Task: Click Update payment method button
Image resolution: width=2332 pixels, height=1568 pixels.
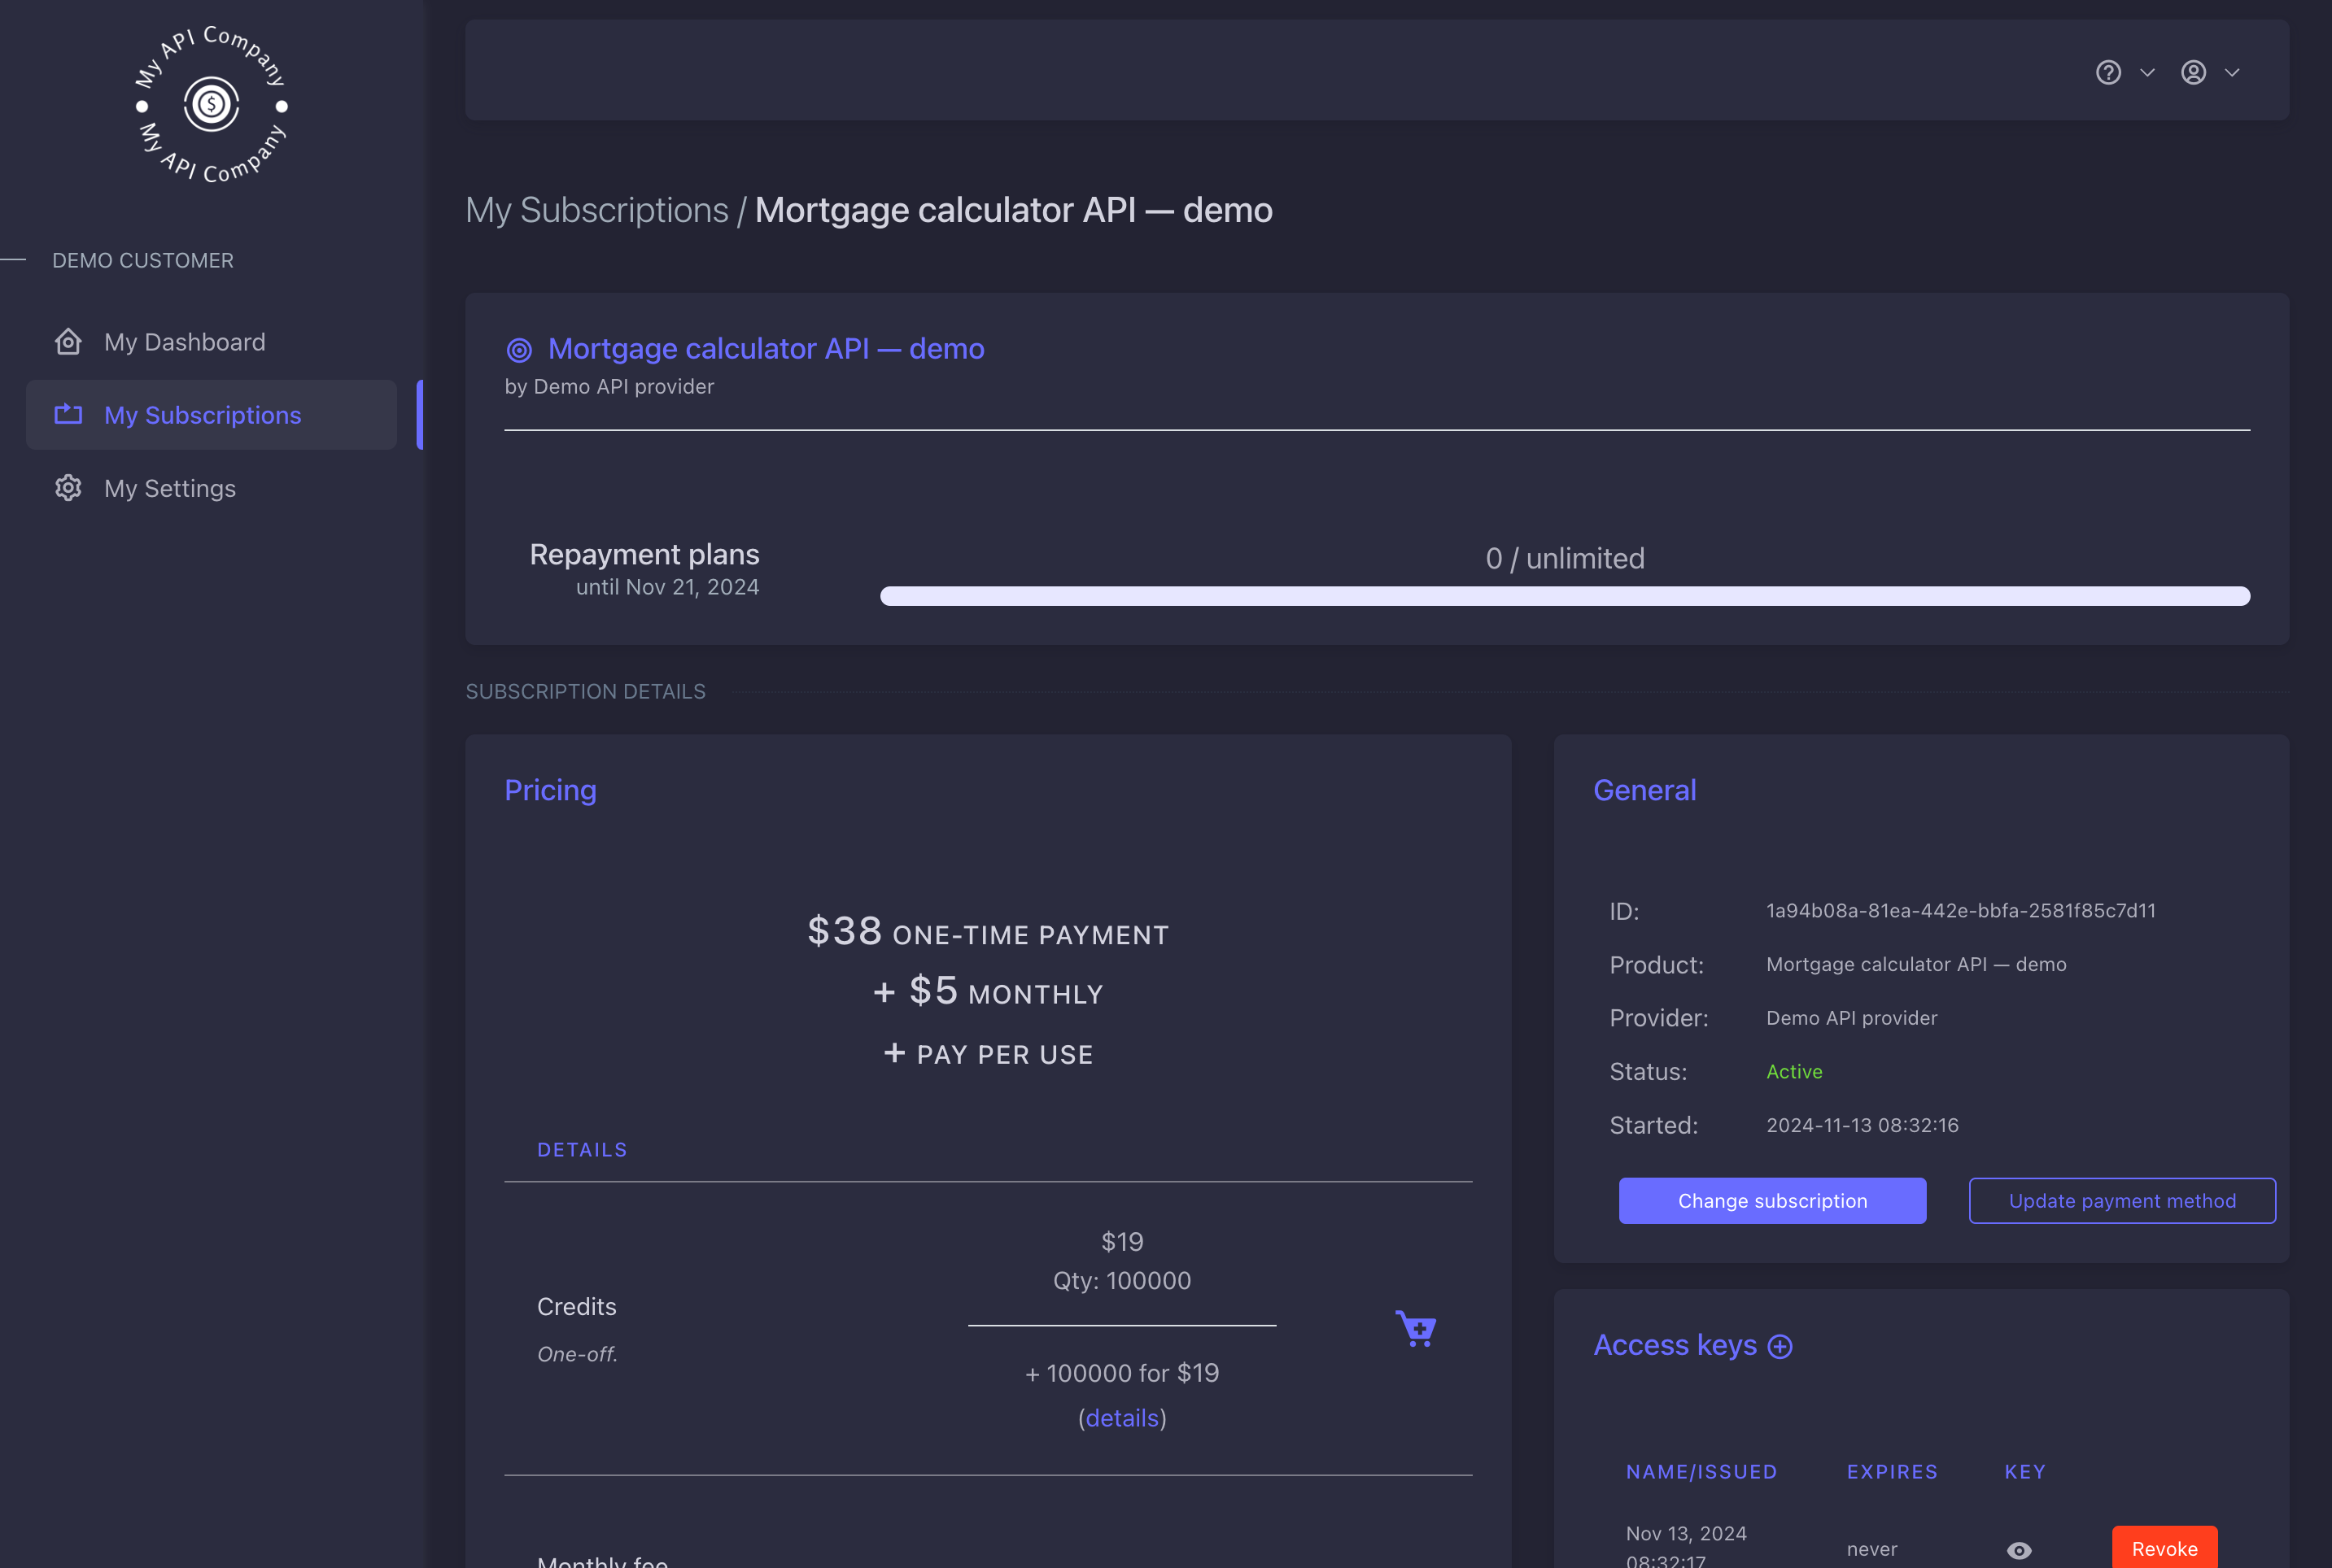Action: [2122, 1200]
